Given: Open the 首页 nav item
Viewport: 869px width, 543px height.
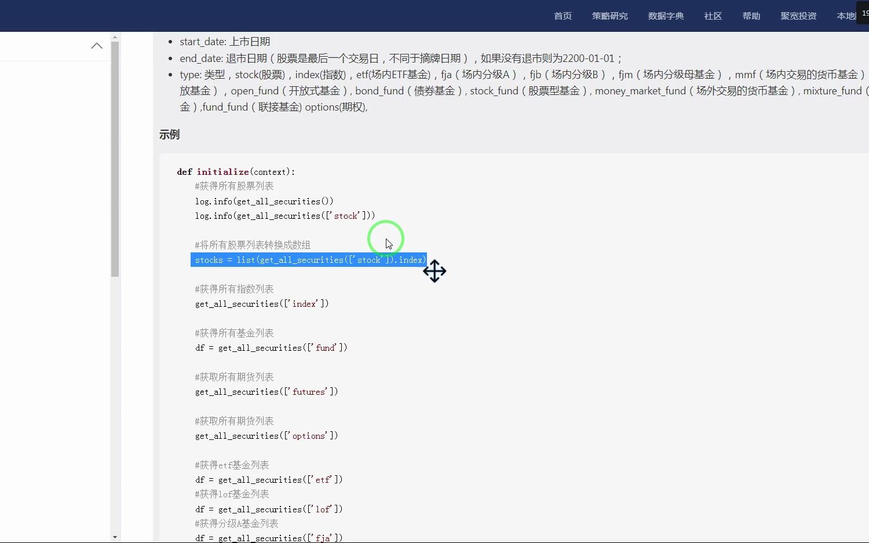Looking at the screenshot, I should click(563, 16).
